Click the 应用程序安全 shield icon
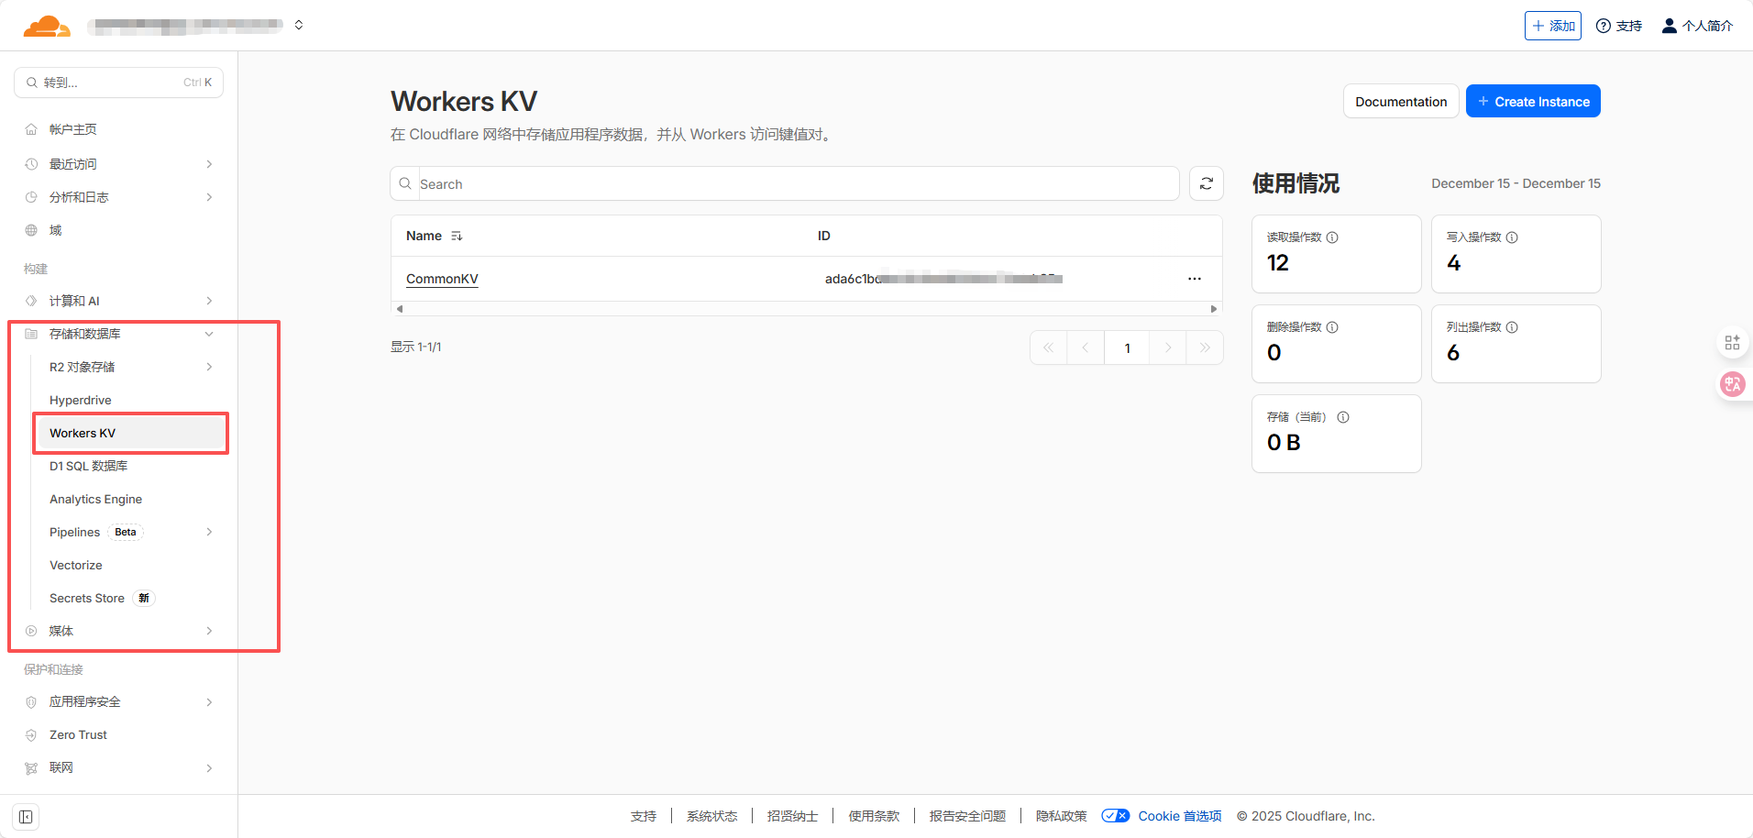This screenshot has height=838, width=1753. [x=31, y=701]
